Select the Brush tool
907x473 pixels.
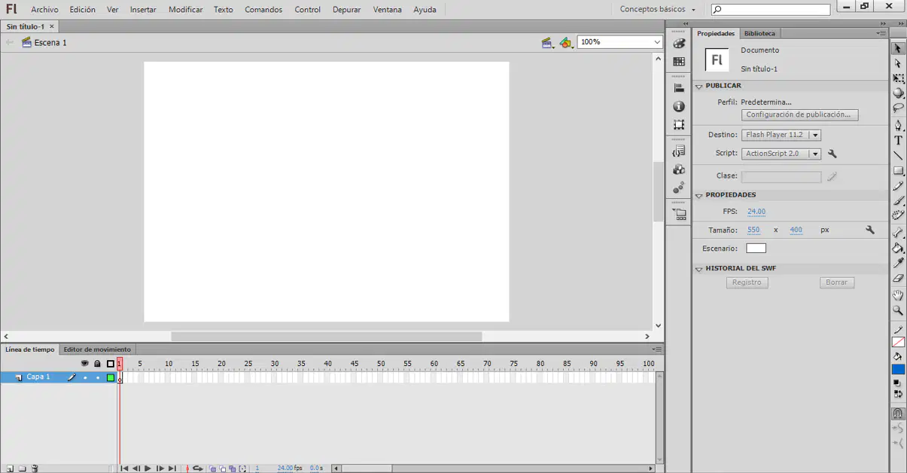[x=898, y=201]
